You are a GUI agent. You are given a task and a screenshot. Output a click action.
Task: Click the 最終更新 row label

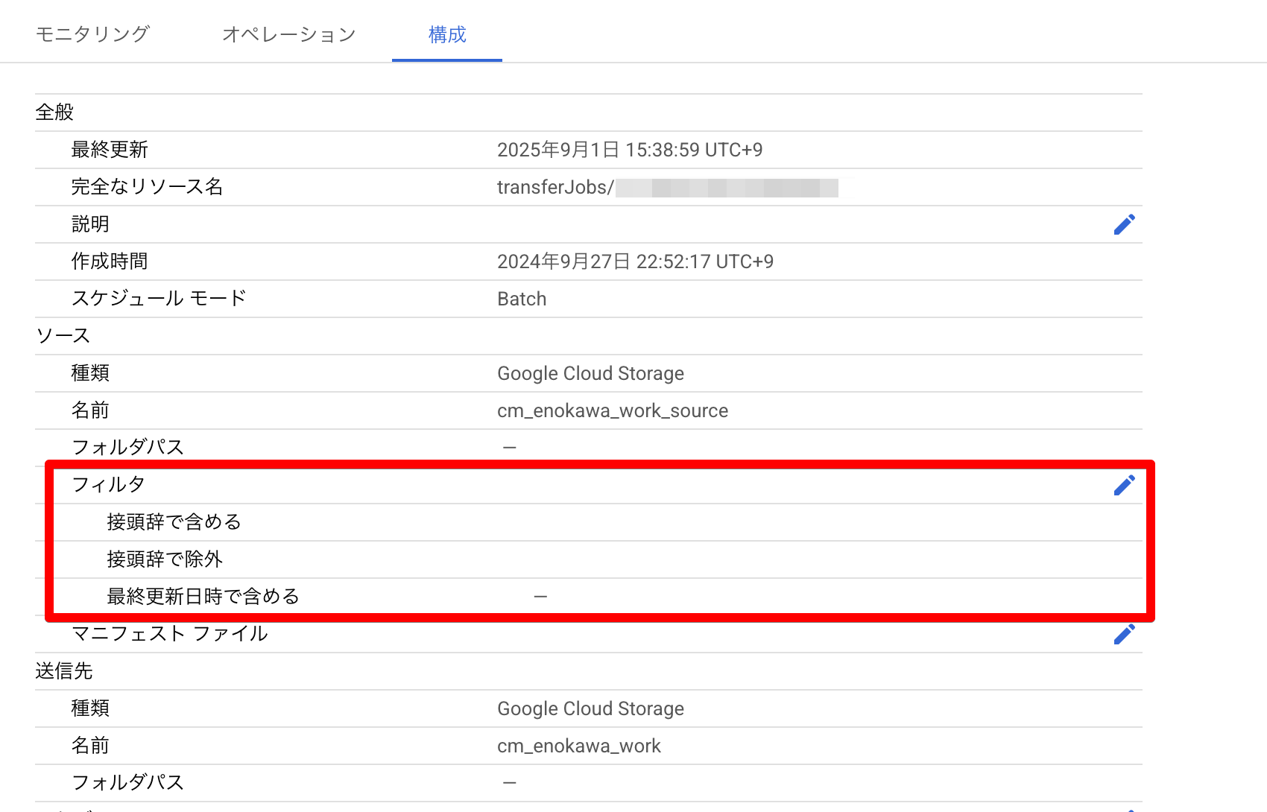click(110, 150)
